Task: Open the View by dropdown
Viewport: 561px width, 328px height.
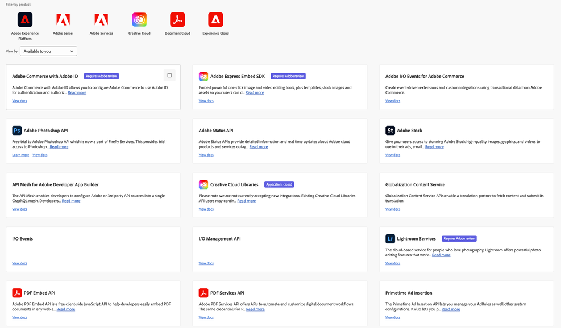Action: pos(49,51)
